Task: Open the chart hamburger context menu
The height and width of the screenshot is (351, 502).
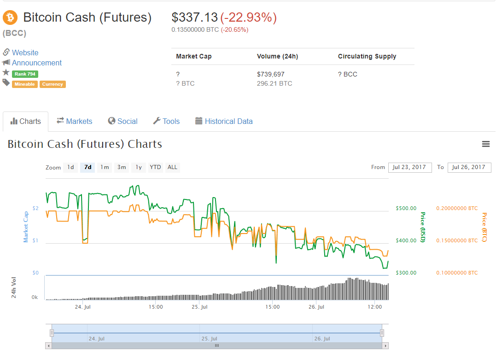Action: pos(486,144)
